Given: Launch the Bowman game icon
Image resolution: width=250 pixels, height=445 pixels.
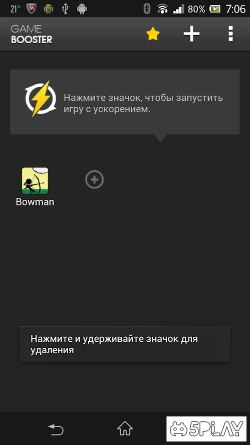Looking at the screenshot, I should point(35,181).
